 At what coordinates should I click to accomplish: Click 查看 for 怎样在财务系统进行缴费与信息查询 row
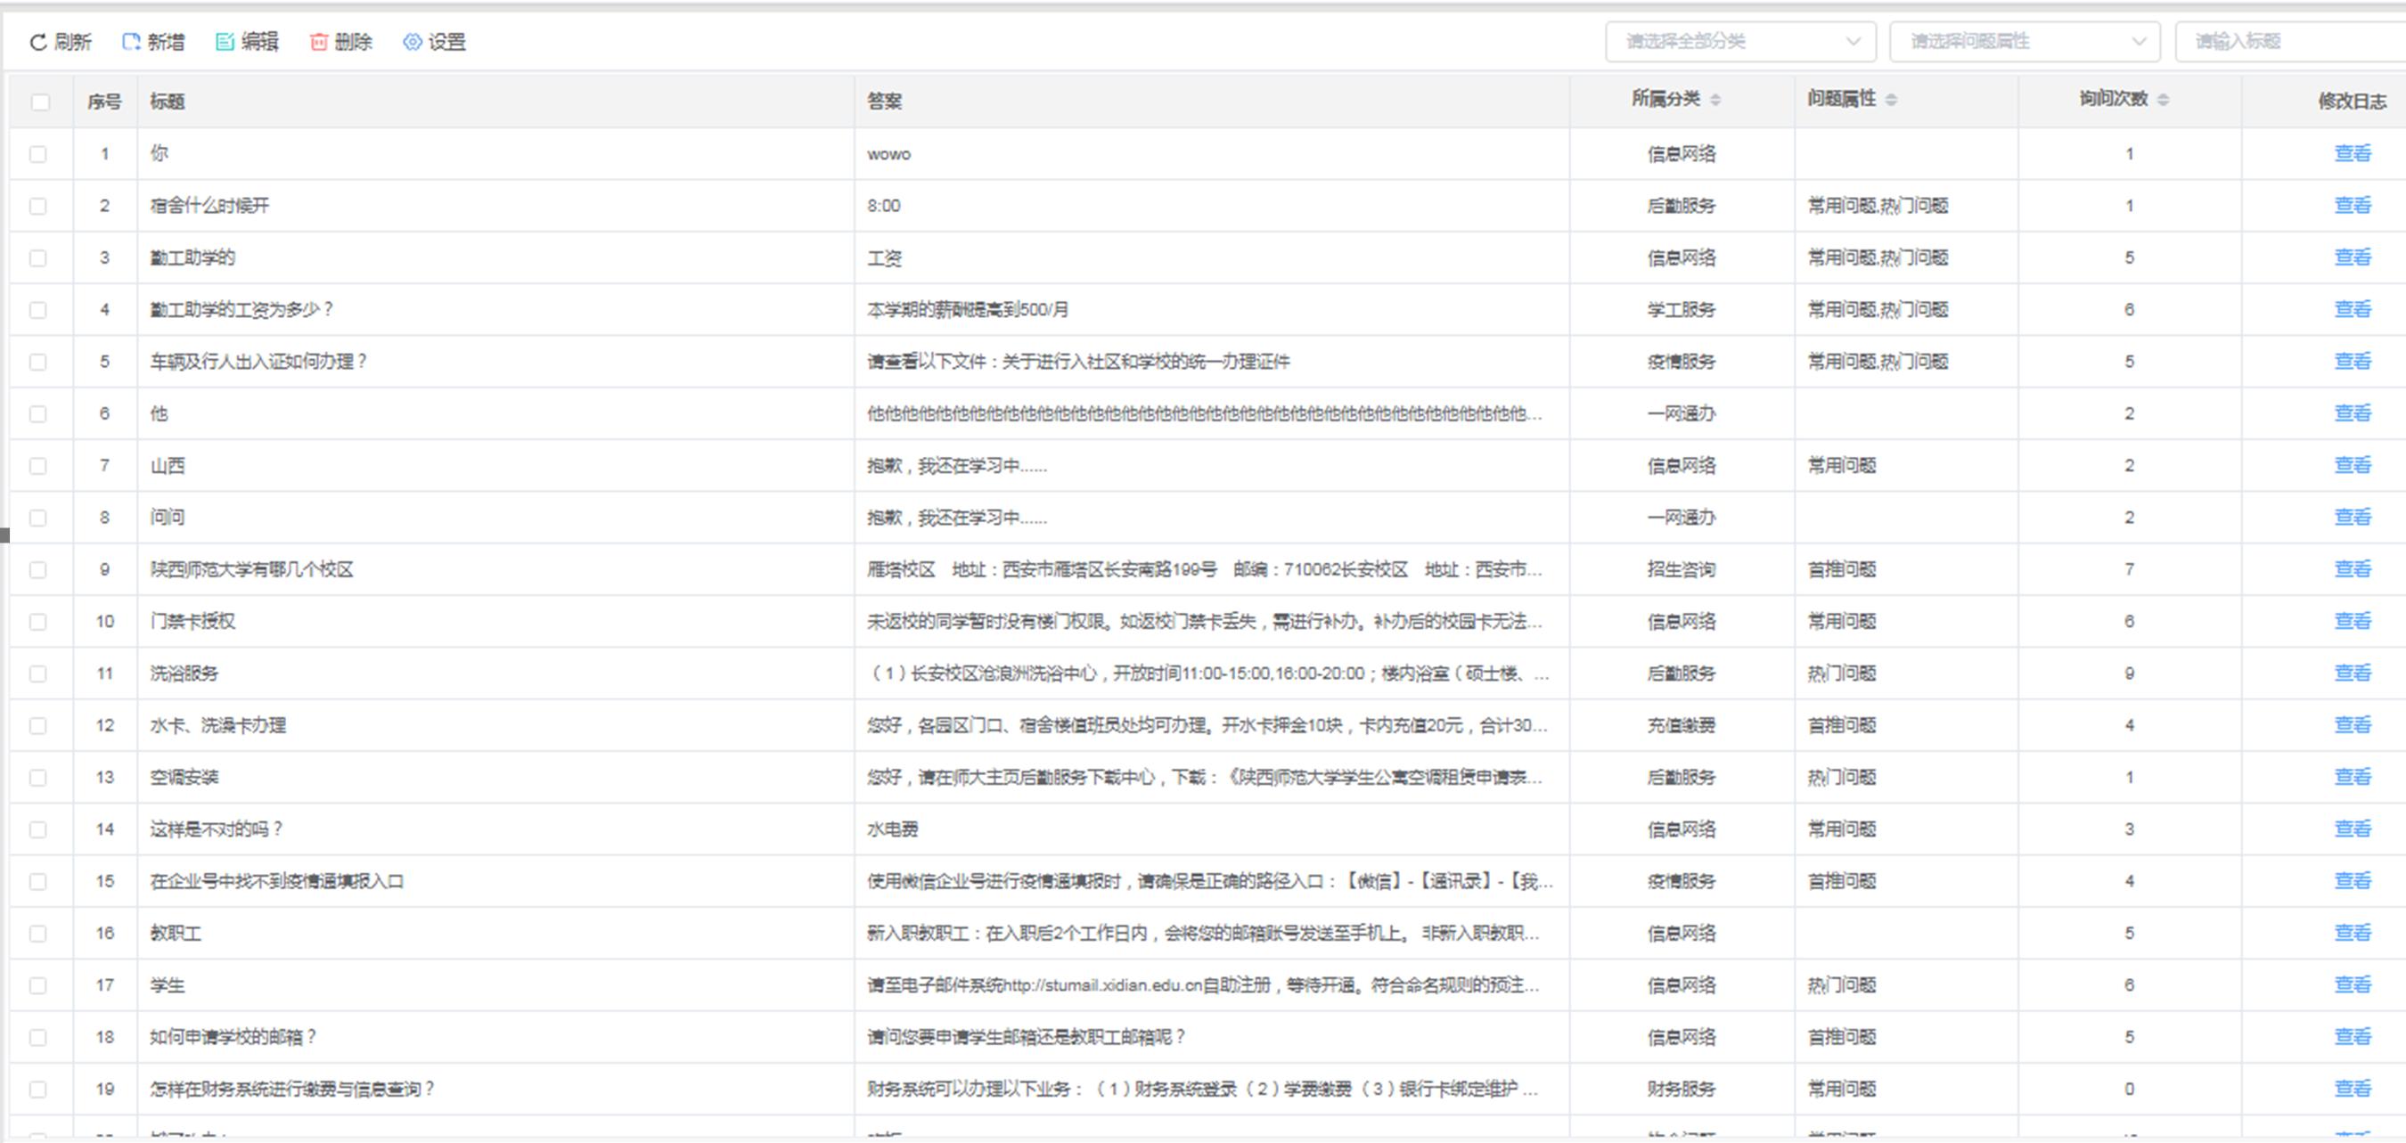click(x=2354, y=1088)
